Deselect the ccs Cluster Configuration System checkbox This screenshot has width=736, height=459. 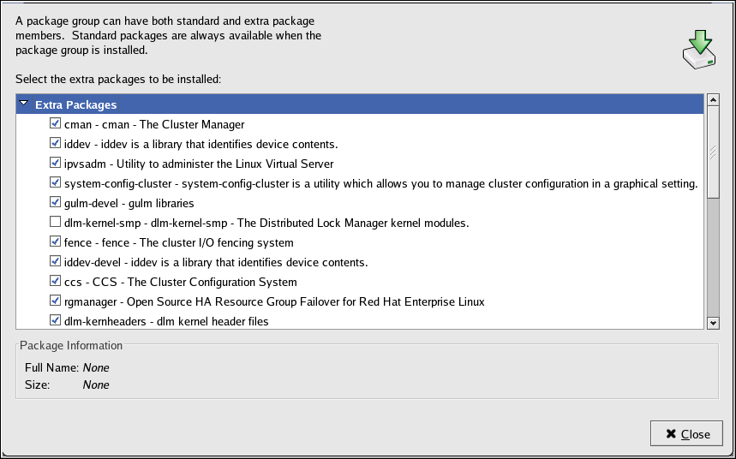pos(56,282)
